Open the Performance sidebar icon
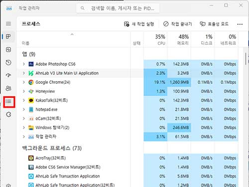This screenshot has width=249, height=187. coord(8,49)
